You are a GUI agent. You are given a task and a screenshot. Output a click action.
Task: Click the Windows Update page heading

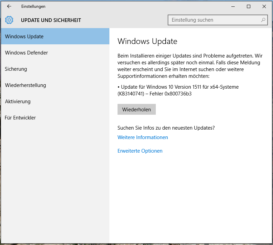(147, 41)
